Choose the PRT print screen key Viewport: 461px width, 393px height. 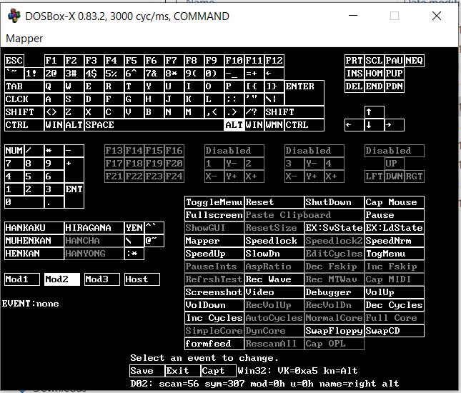(355, 61)
